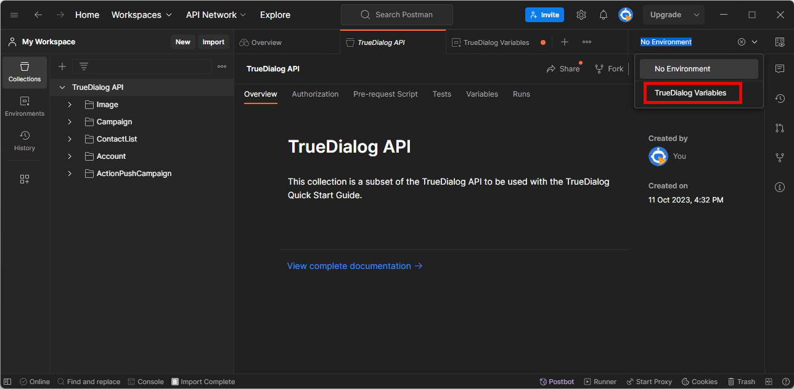Open the API Network dropdown
The width and height of the screenshot is (794, 389).
216,15
